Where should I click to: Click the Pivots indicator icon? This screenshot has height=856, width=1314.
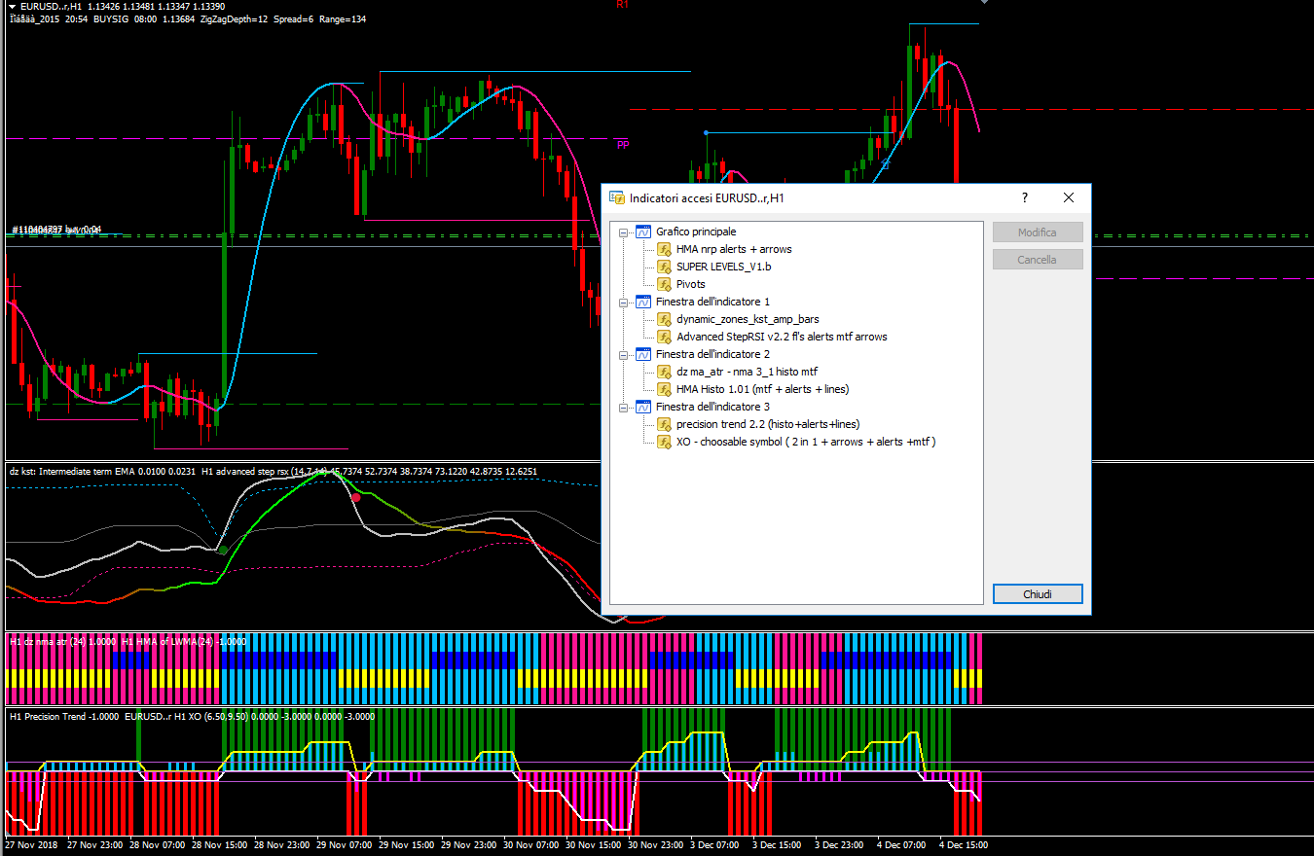coord(665,285)
